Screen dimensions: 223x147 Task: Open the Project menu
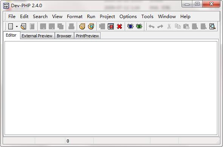(x=107, y=17)
